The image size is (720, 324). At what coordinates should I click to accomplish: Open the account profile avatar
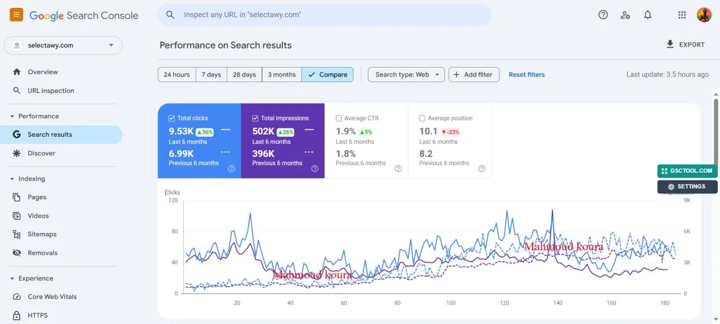[704, 15]
